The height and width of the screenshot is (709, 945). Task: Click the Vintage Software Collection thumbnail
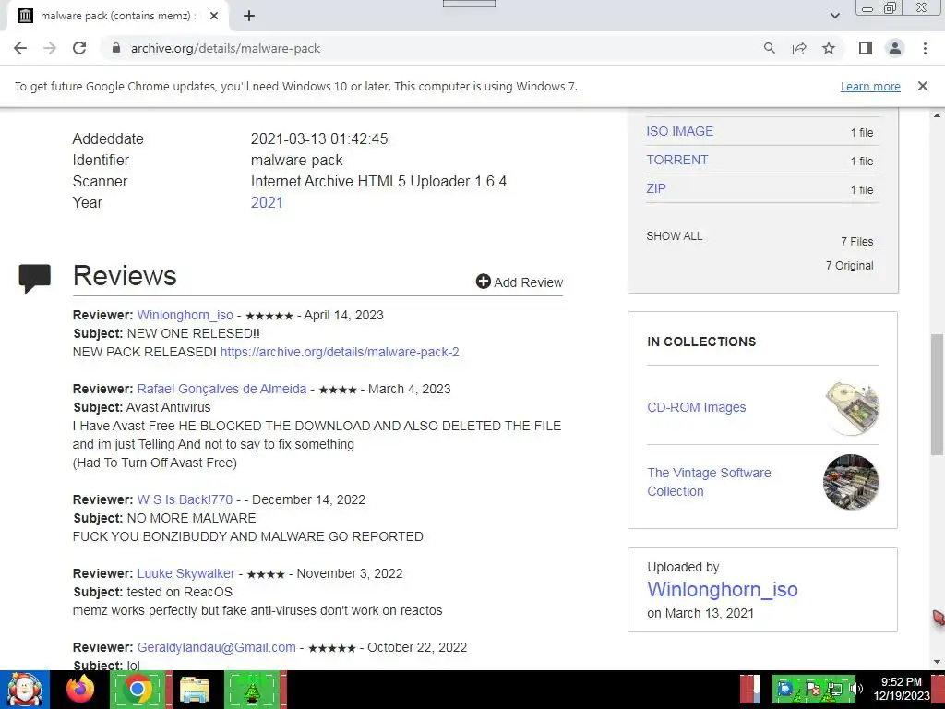[850, 482]
